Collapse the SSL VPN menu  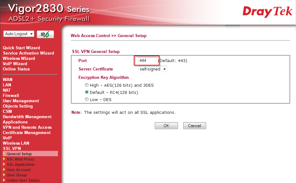12,148
